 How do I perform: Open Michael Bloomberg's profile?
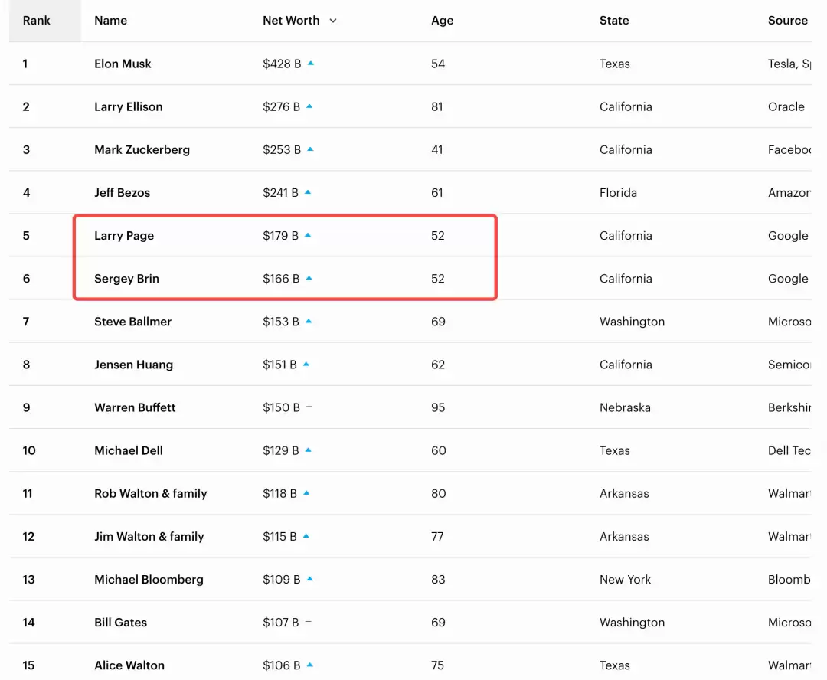pos(149,580)
